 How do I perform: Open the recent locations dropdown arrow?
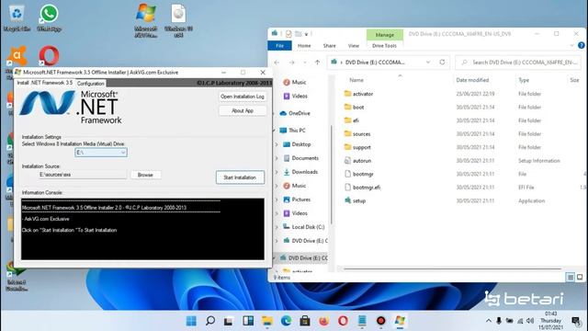point(304,63)
